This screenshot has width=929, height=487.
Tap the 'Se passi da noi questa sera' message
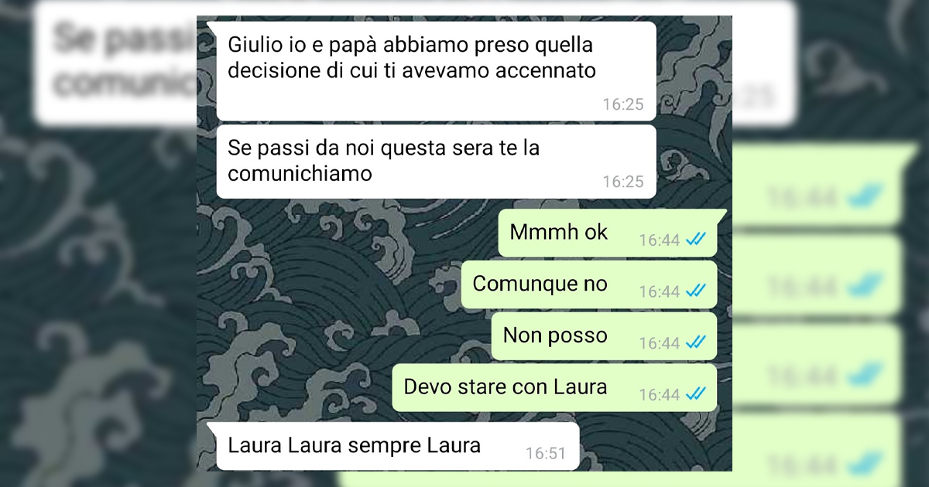tap(436, 162)
